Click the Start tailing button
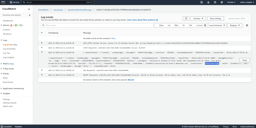Viewport: 256px width, 128px height. click(x=215, y=18)
